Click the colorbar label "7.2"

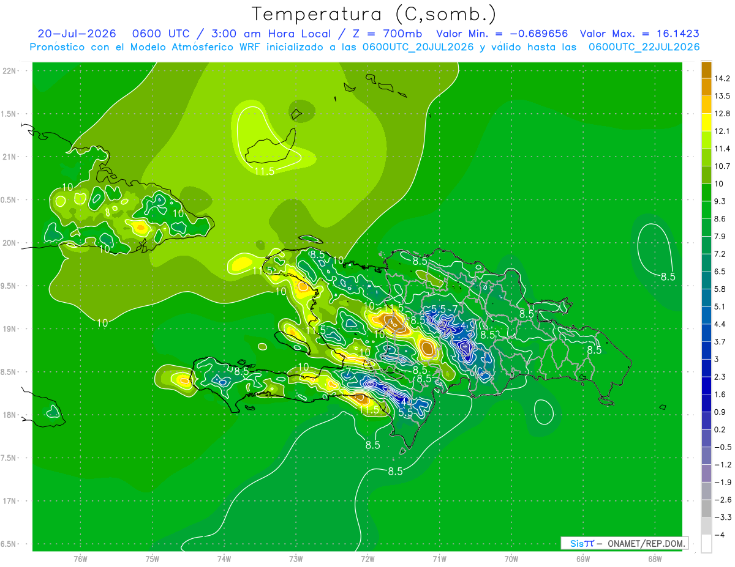(720, 254)
